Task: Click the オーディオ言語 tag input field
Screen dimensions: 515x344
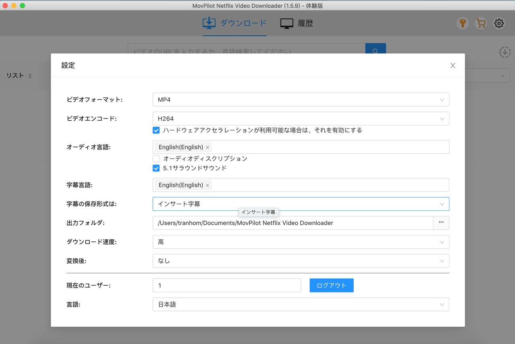Action: pos(301,147)
